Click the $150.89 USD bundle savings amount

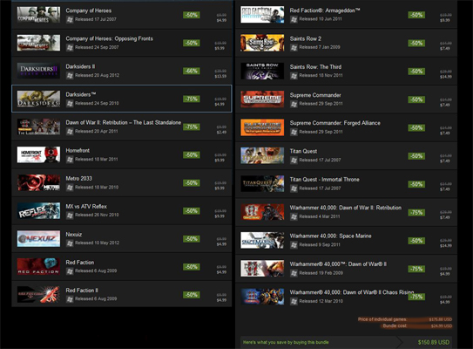tap(434, 342)
